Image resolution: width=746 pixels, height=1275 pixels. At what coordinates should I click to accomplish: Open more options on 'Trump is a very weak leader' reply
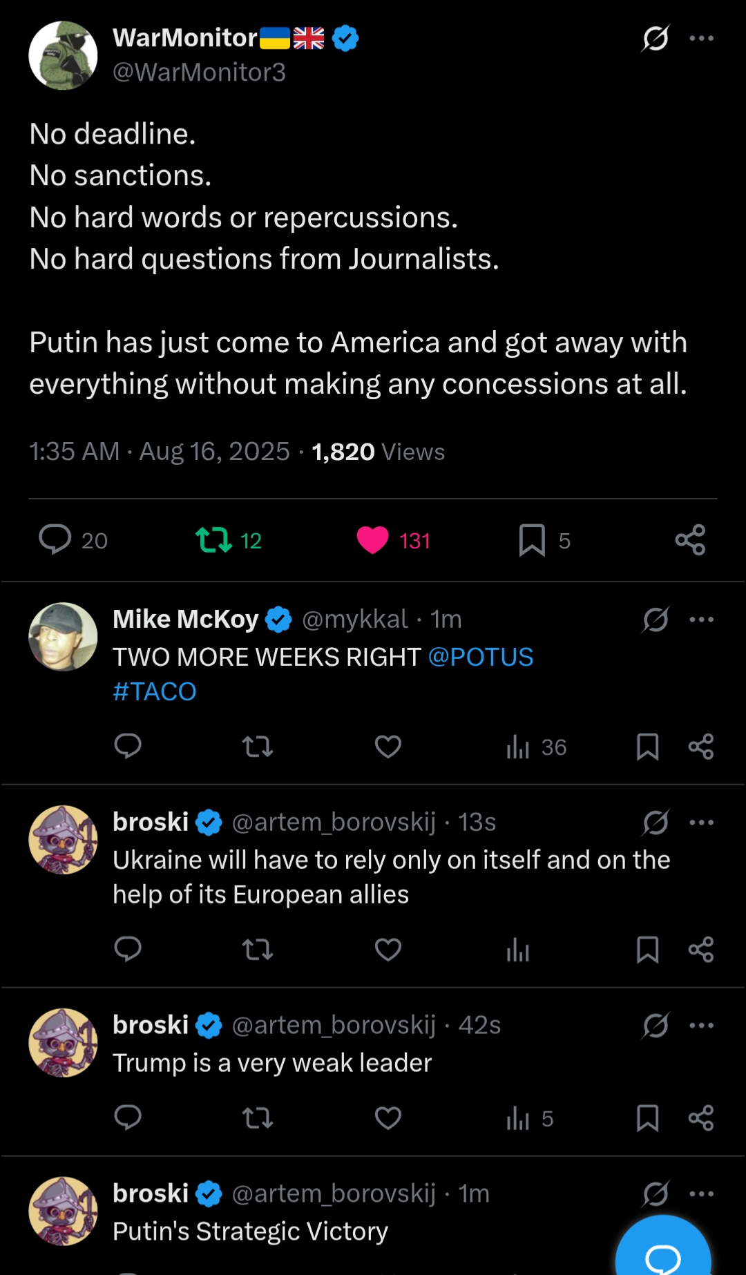pos(701,1026)
